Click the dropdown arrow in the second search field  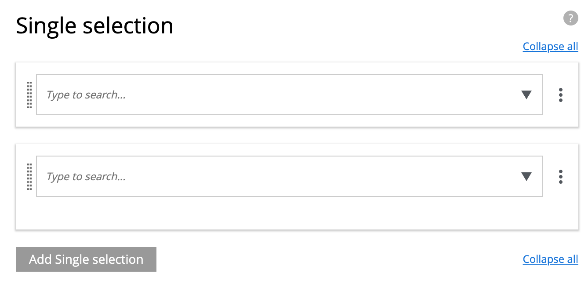526,176
